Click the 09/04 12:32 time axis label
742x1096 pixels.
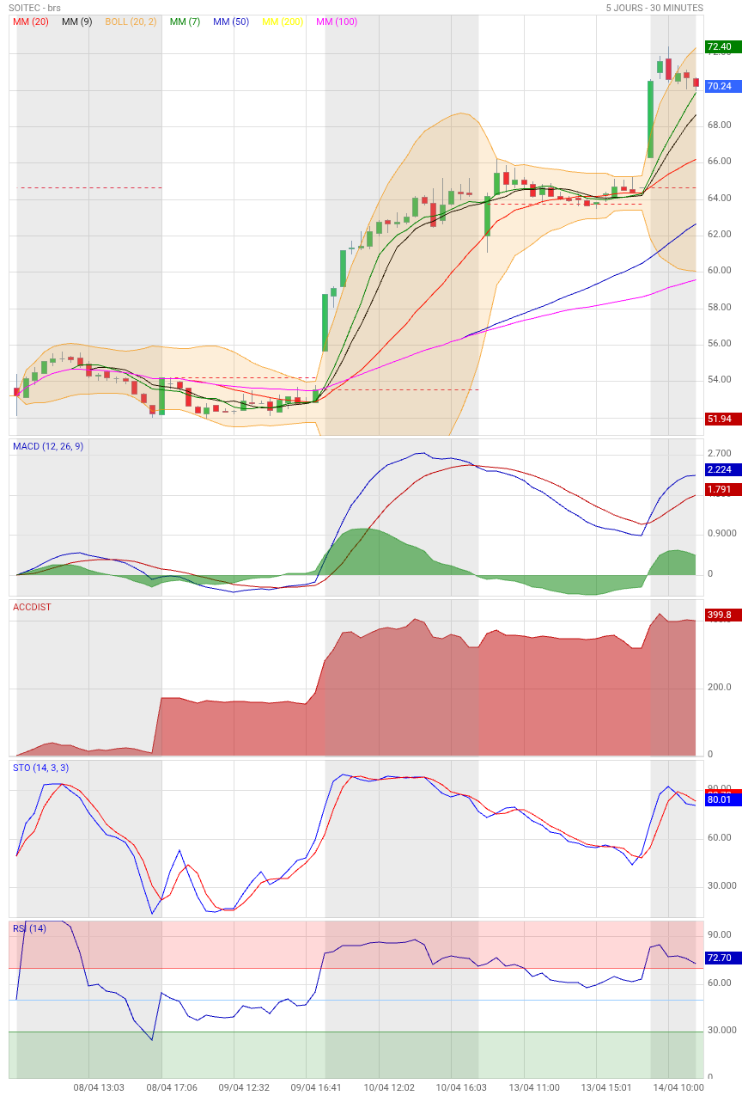click(244, 1087)
